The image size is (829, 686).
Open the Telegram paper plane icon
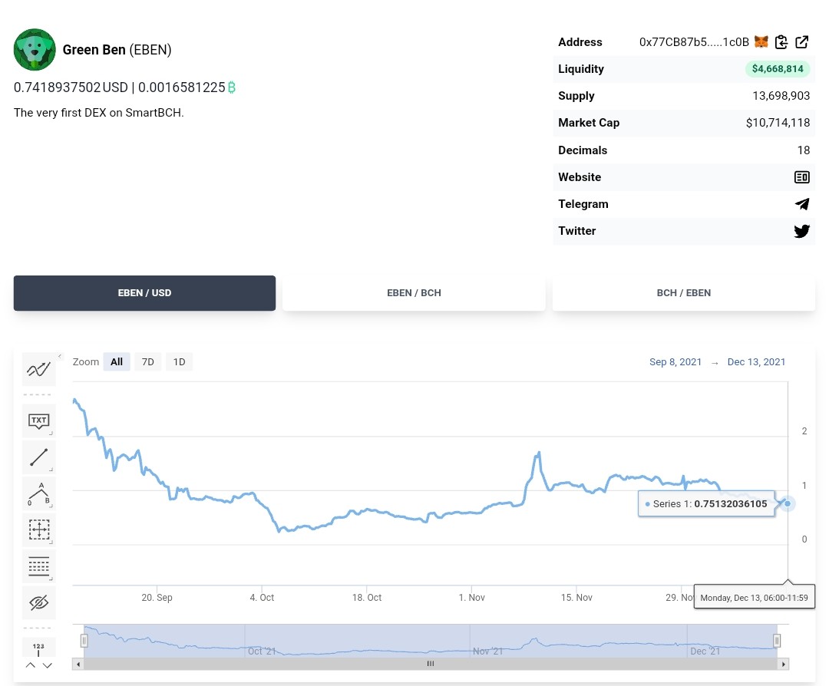coord(802,204)
